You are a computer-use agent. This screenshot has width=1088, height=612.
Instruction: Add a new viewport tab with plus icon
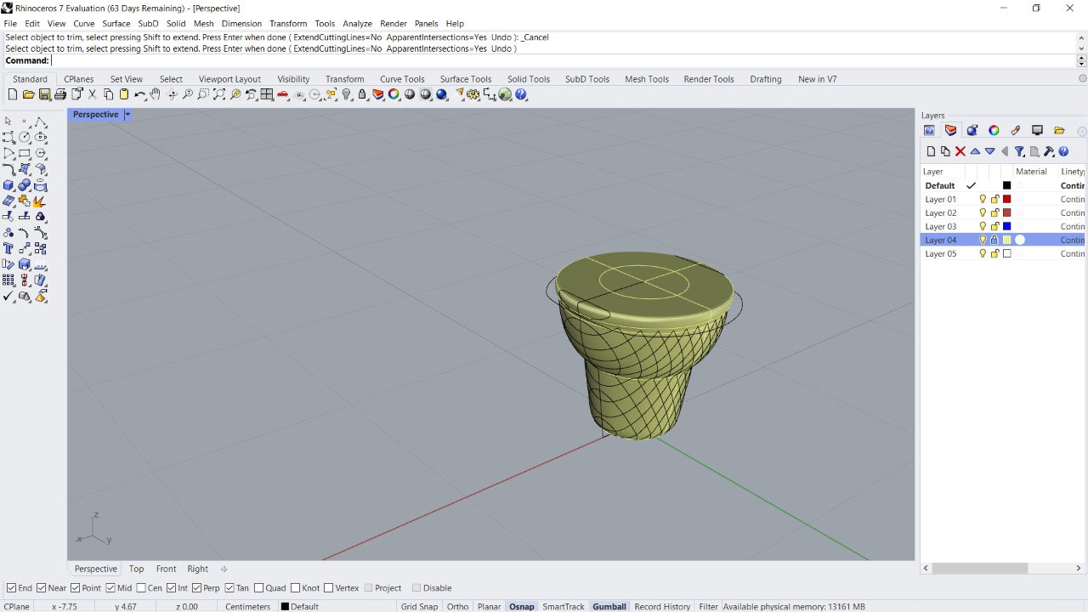pyautogui.click(x=224, y=569)
